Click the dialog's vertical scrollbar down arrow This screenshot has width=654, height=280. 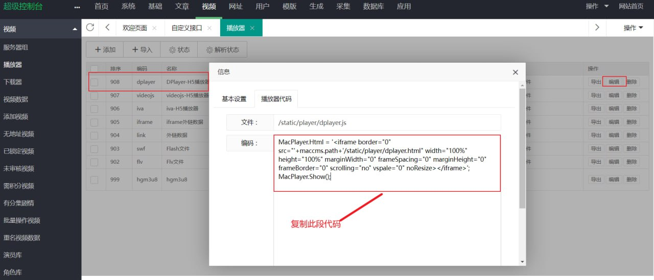tap(522, 261)
